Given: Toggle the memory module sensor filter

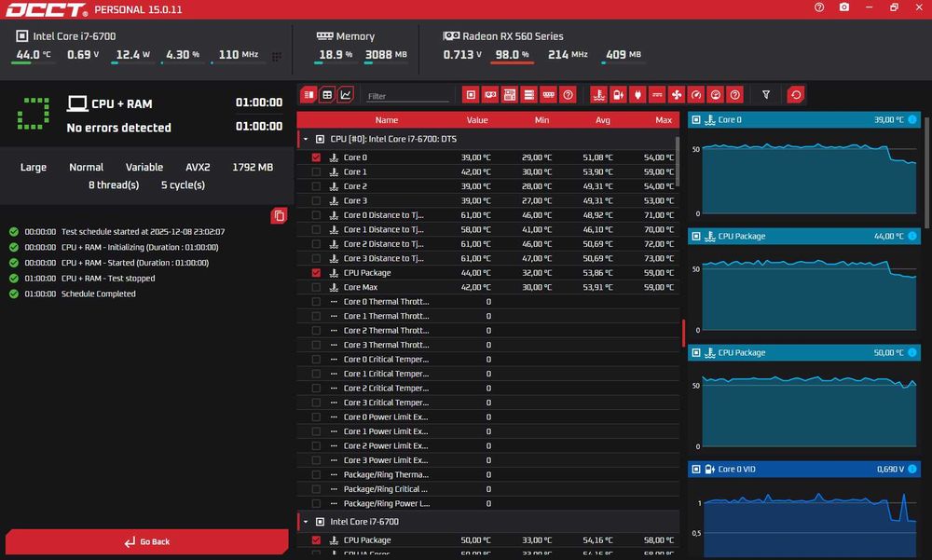Looking at the screenshot, I should [x=549, y=94].
